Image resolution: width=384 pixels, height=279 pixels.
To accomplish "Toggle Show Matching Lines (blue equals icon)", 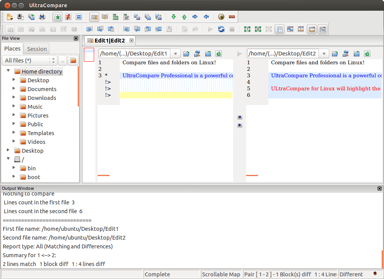I will pyautogui.click(x=79, y=17).
